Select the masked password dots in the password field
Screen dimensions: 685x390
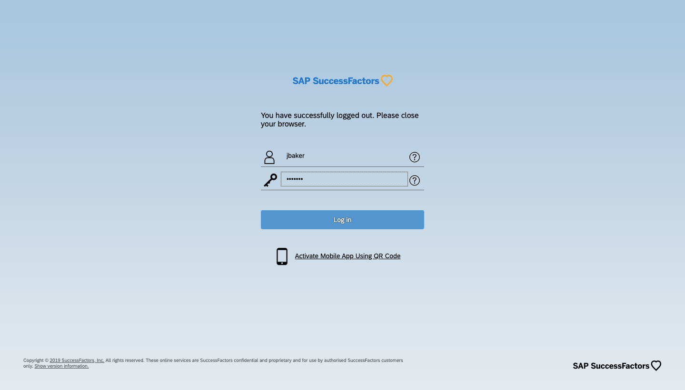[295, 179]
